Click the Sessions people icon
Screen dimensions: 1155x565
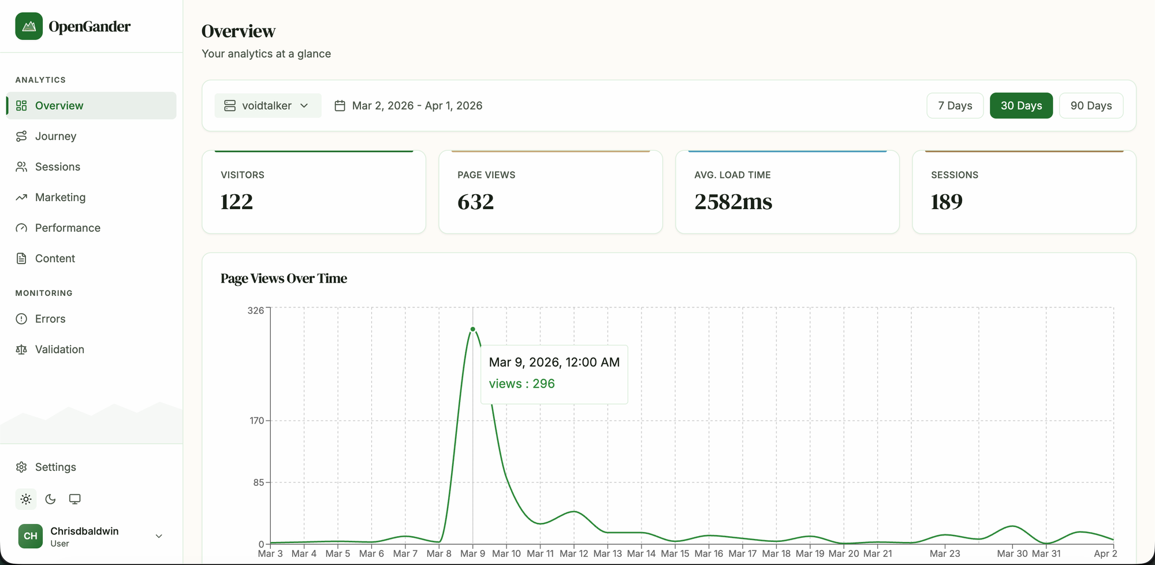(21, 167)
